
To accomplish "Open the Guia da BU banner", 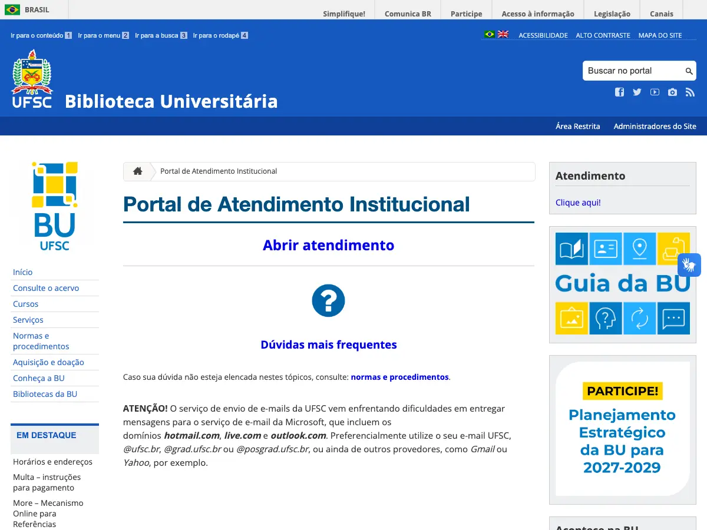I will tap(623, 284).
